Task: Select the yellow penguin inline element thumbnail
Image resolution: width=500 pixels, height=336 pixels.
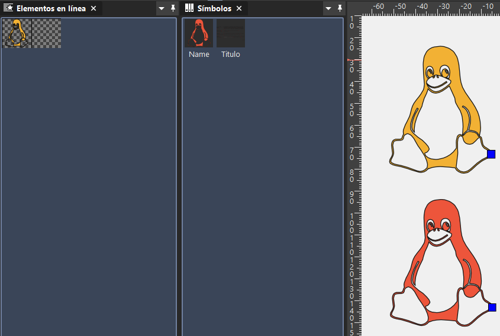Action: pyautogui.click(x=17, y=33)
